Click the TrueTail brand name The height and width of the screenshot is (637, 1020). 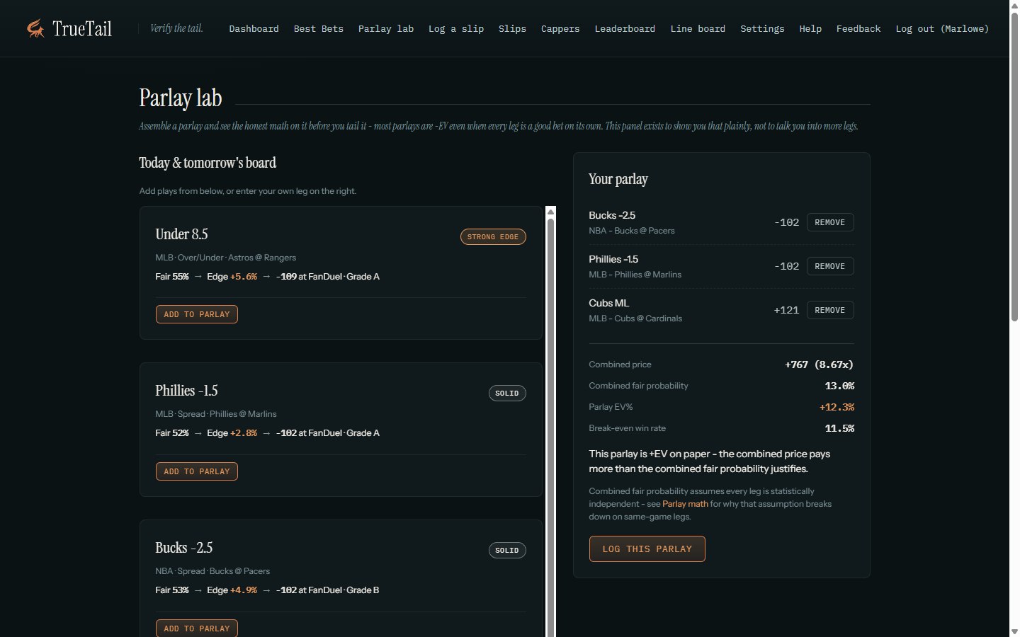[82, 28]
